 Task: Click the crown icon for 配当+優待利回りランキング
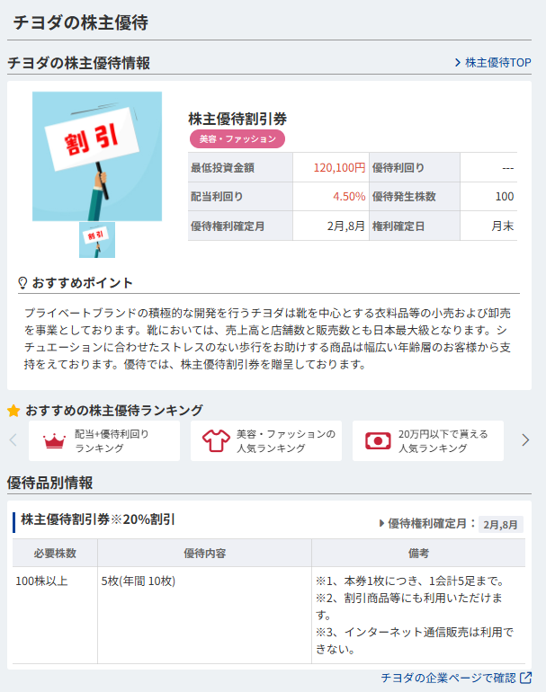tap(54, 441)
